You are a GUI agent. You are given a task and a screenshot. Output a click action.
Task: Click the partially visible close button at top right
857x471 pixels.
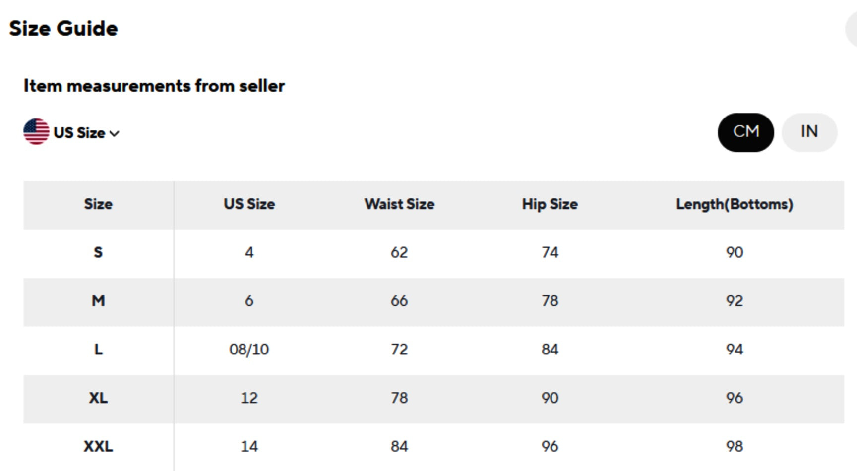pyautogui.click(x=852, y=29)
